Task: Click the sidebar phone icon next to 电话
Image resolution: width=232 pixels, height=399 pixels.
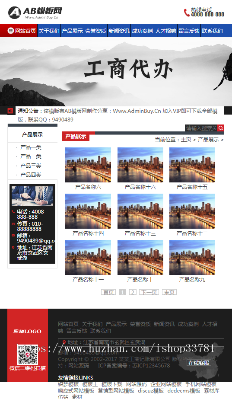Action: point(13,212)
